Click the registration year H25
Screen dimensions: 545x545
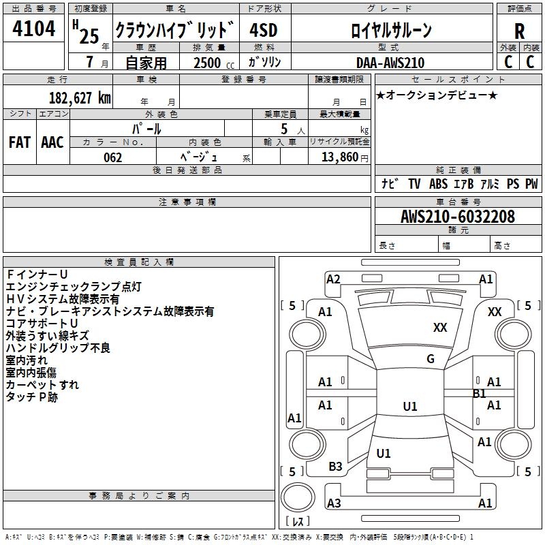tap(86, 32)
